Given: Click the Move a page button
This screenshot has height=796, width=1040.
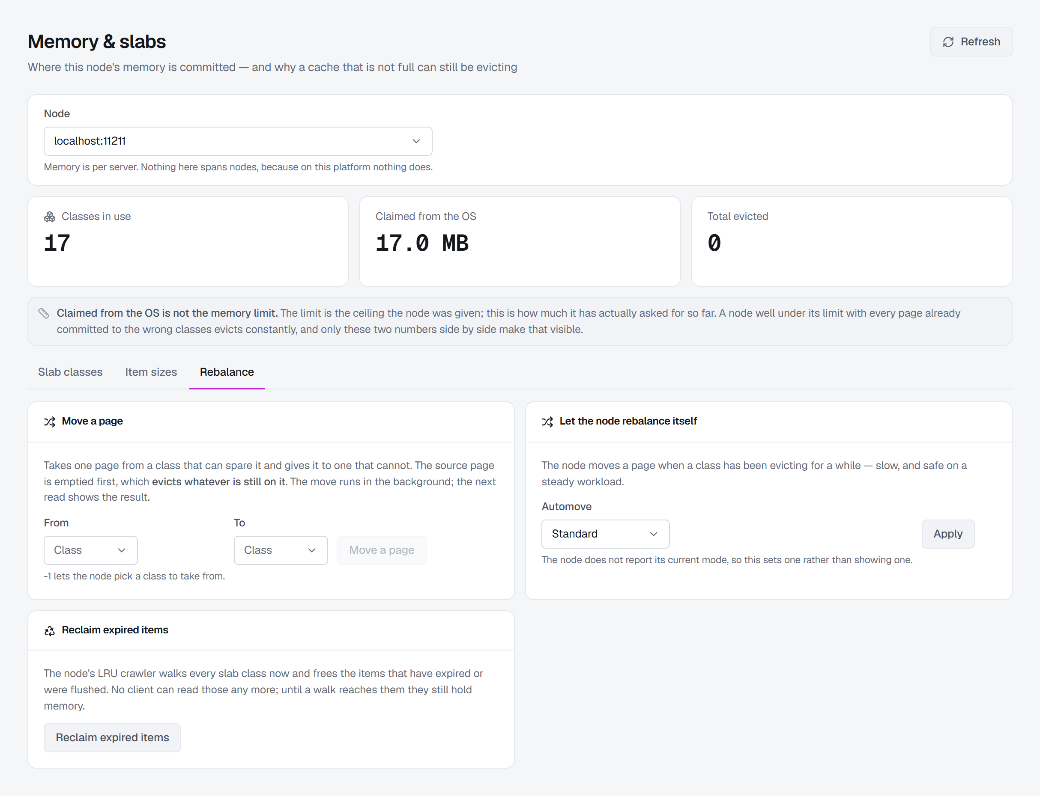Looking at the screenshot, I should point(381,550).
